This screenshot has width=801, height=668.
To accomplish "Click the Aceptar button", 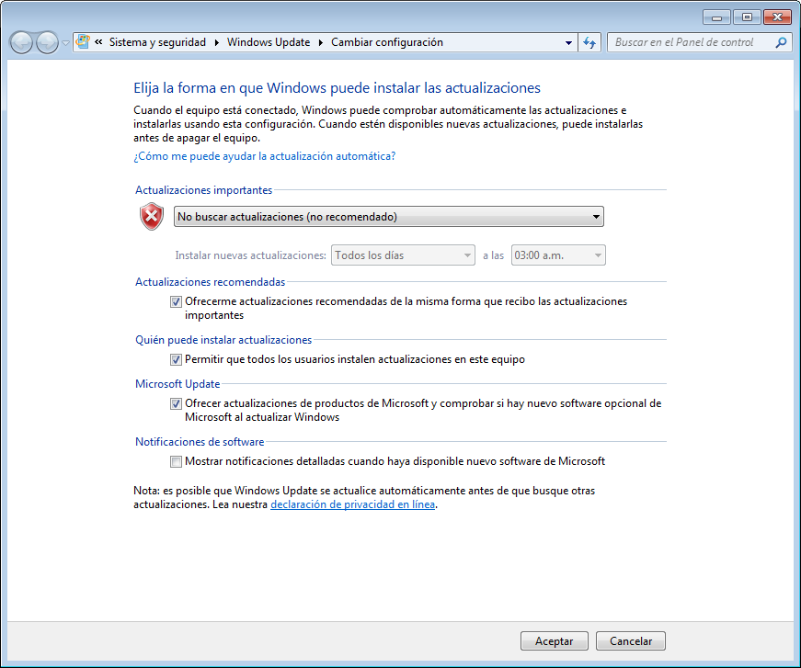I will [555, 641].
